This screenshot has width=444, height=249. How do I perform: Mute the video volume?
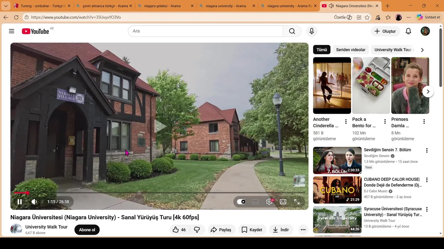pos(34,202)
